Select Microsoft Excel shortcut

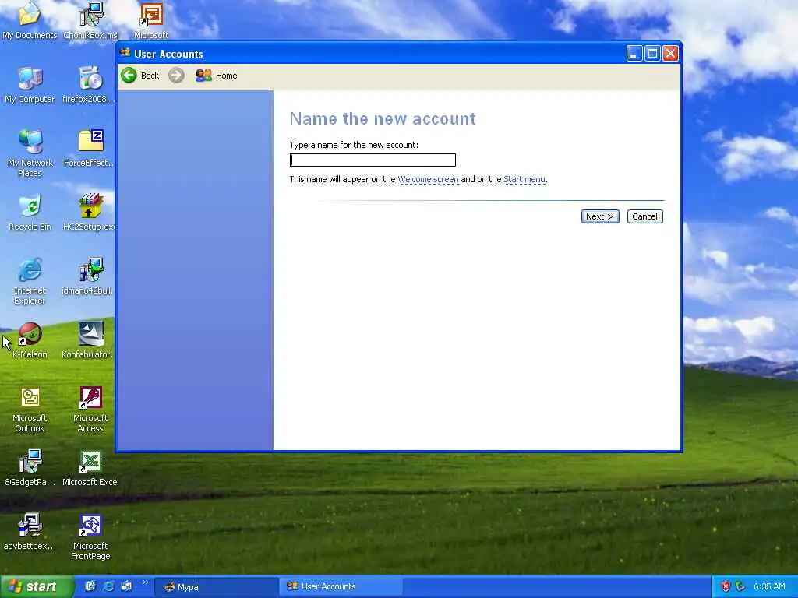tap(90, 468)
